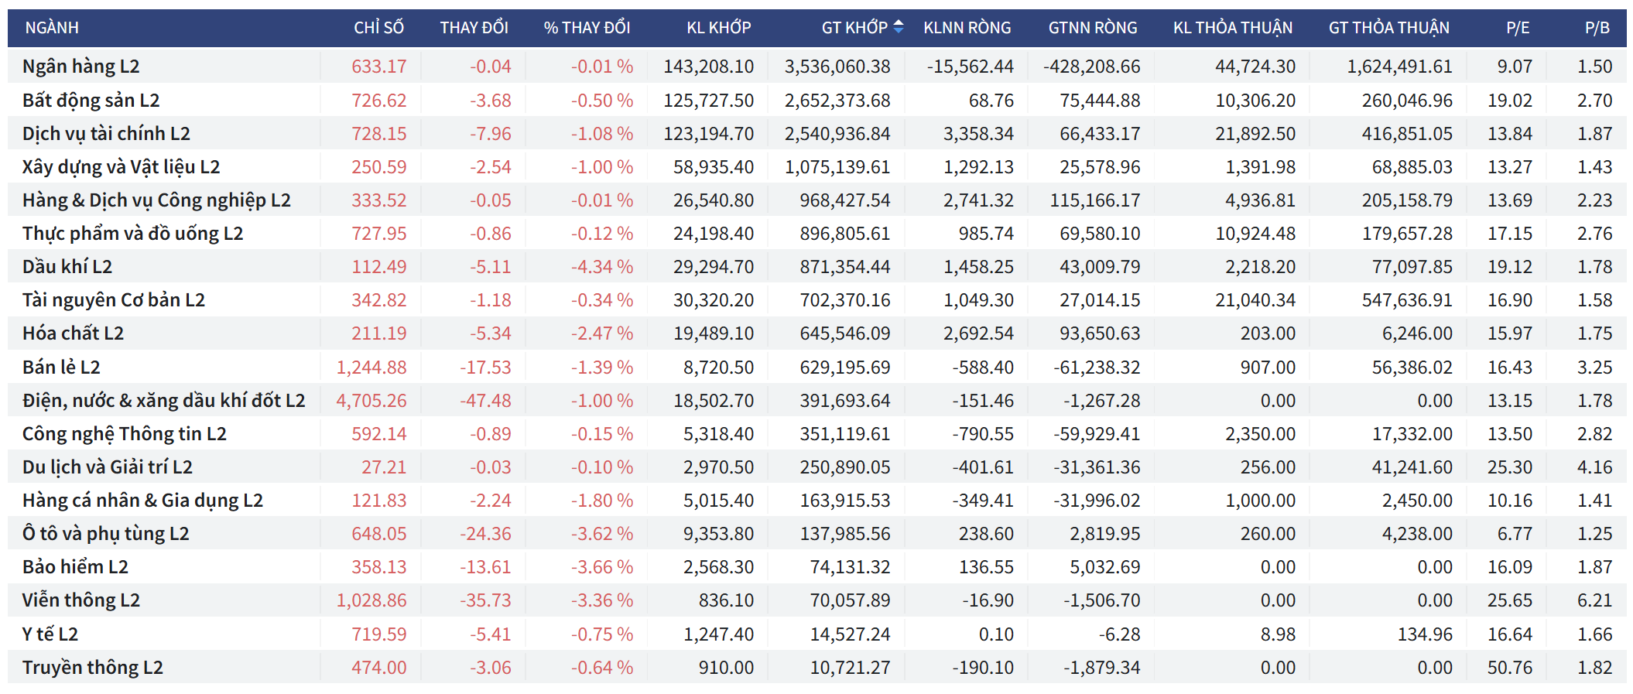Image resolution: width=1633 pixels, height=694 pixels.
Task: Click the sort arrow icon beside GT KHỚP
Action: [898, 27]
